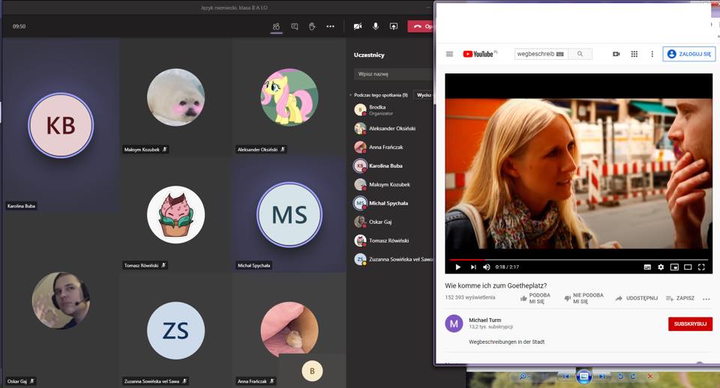720x388 pixels.
Task: Toggle subtitles on the YouTube player
Action: 647,267
